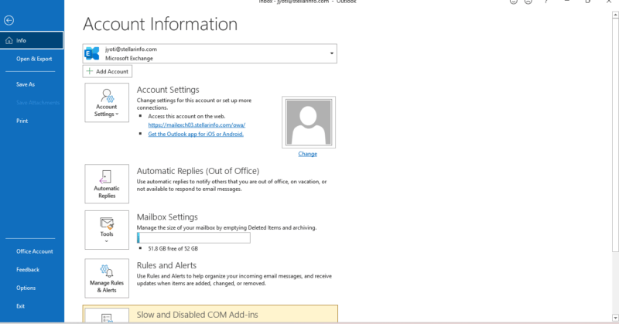619x324 pixels.
Task: Click the '51.8 GB free of 52 GB' text
Action: tap(173, 249)
